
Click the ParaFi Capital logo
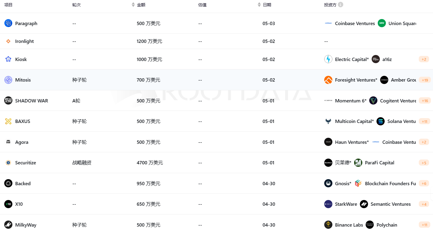(358, 163)
